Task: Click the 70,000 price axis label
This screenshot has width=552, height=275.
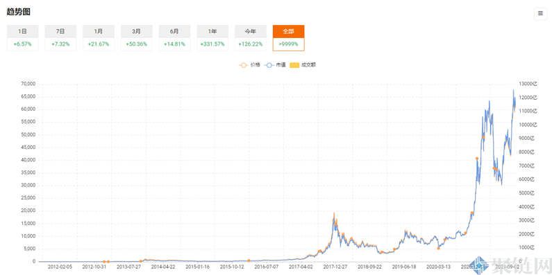Action: [29, 84]
